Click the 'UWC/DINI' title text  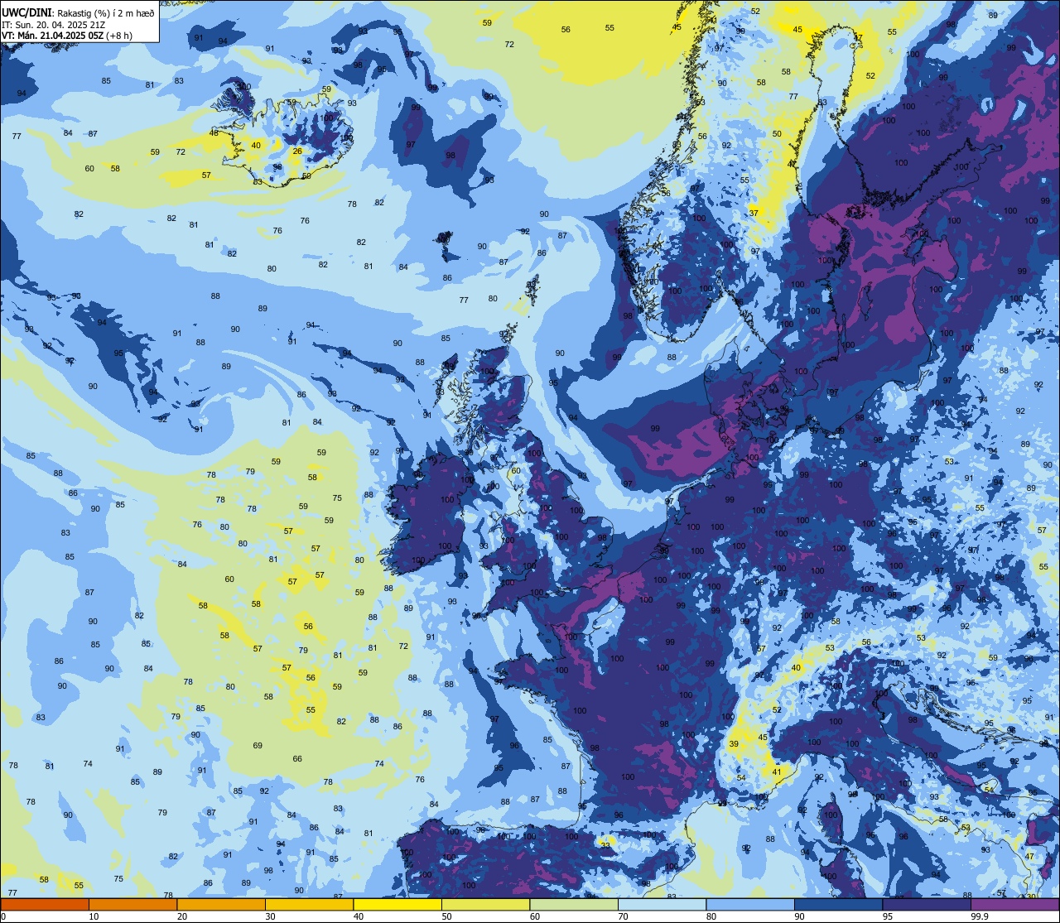26,12
